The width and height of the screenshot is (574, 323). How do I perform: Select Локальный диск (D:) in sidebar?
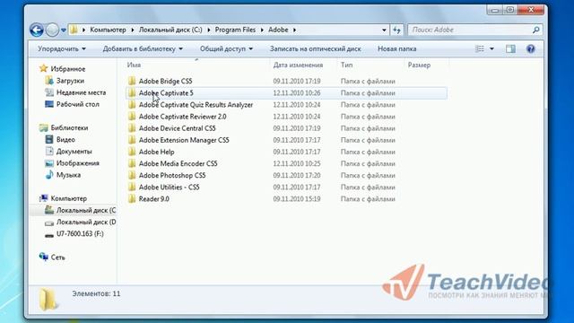tap(86, 222)
